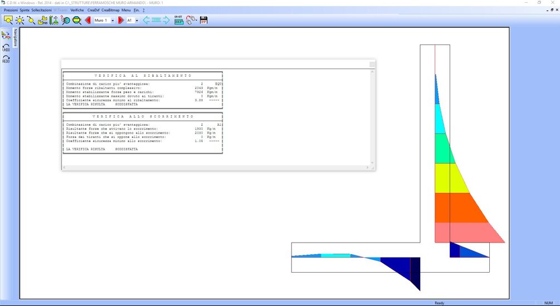The image size is (560, 306).
Task: Click the BMP save floppy disk icon
Action: [x=204, y=20]
